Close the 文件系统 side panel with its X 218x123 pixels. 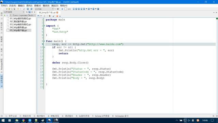pyautogui.click(x=35, y=12)
